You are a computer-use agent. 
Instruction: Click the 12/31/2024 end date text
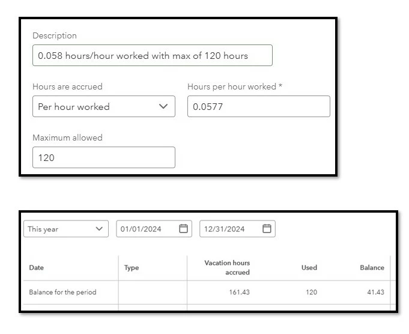[225, 229]
